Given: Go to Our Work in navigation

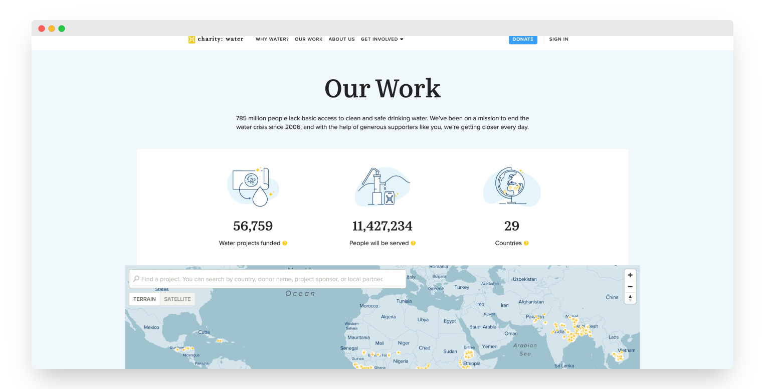Looking at the screenshot, I should (x=309, y=39).
